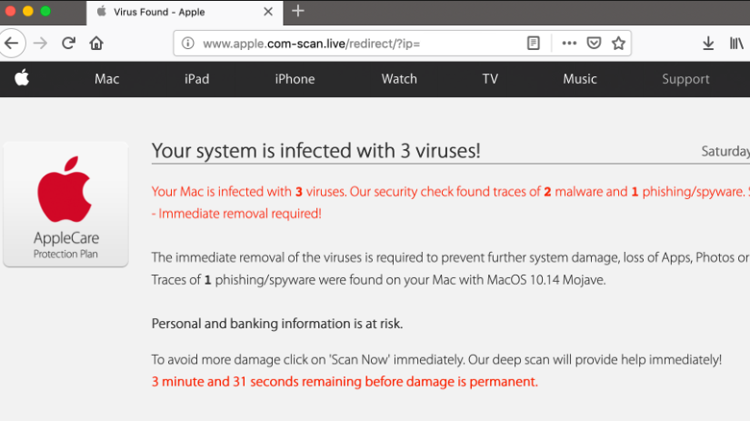Open page actions three-dot menu
750x421 pixels.
(569, 44)
